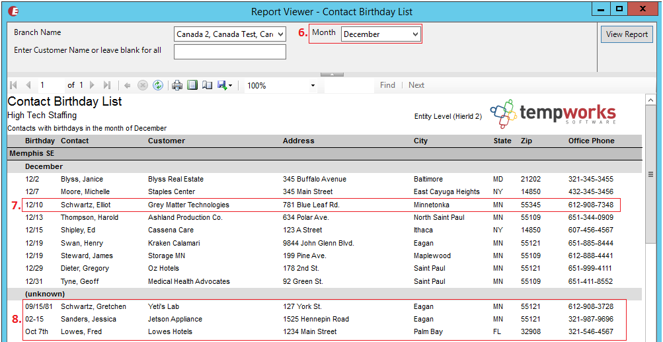The height and width of the screenshot is (342, 663).
Task: Click phone number 612-908-7348
Action: (x=591, y=205)
